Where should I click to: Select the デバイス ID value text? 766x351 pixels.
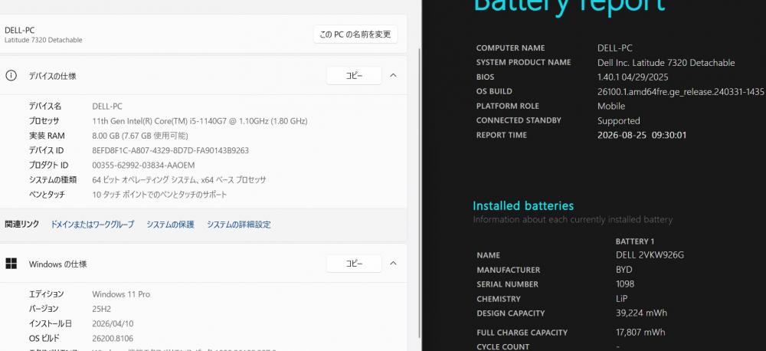pos(171,150)
